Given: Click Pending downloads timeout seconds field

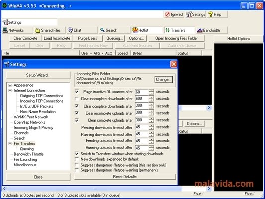Looking at the screenshot, I should [x=142, y=127].
